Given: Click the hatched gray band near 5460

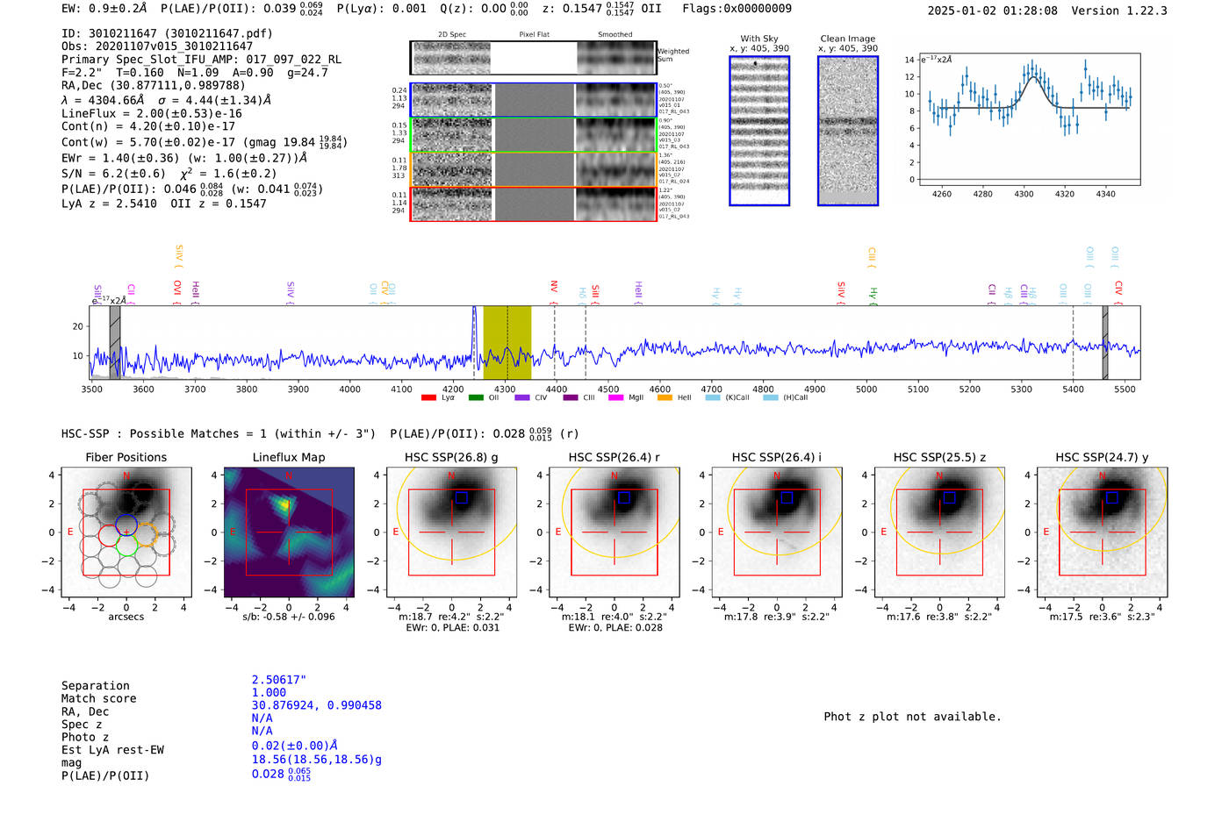Looking at the screenshot, I should [1105, 342].
